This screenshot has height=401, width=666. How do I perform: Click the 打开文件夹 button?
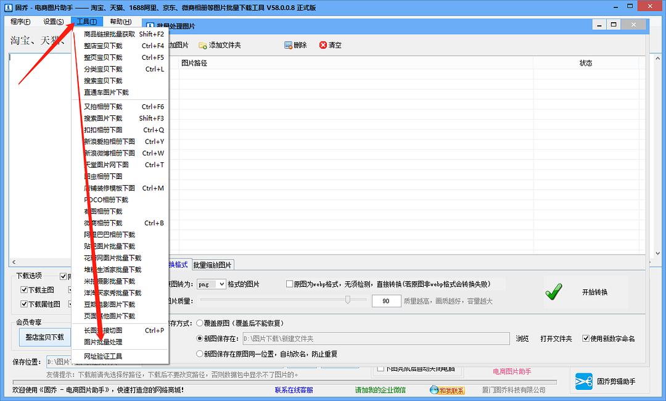[556, 339]
